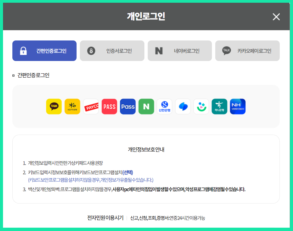Click notice line 개인정보입력시안전한가상키패드사용권장

65,163
